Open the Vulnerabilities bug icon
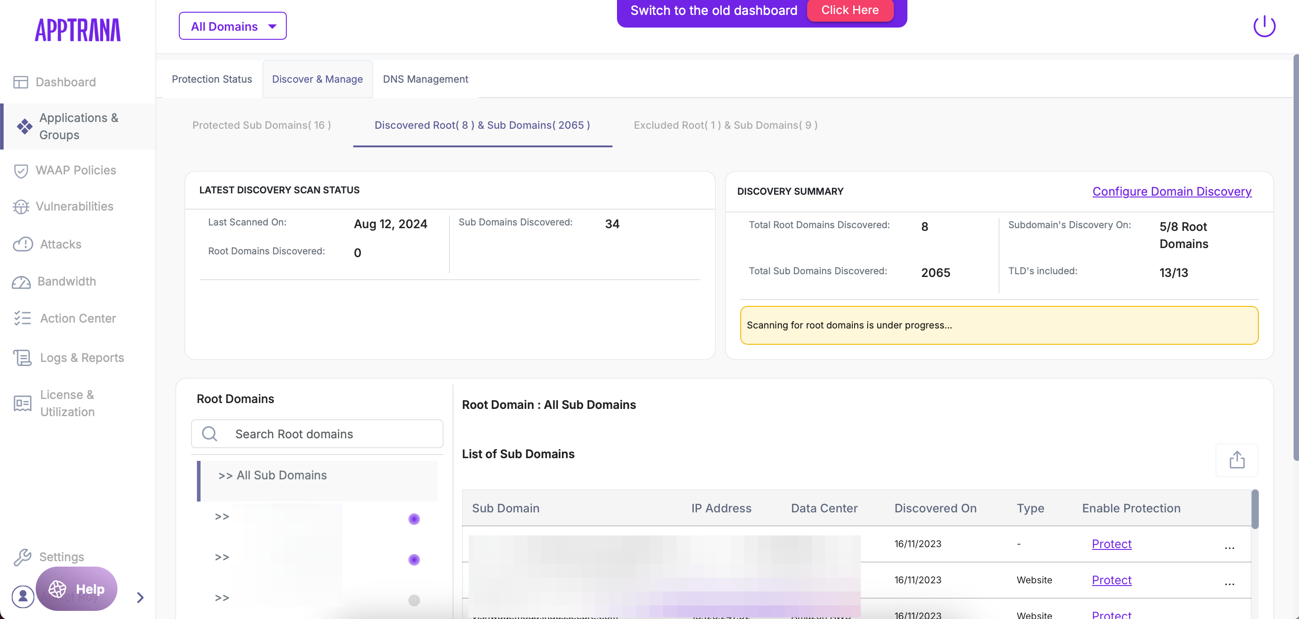This screenshot has width=1299, height=619. 21,207
